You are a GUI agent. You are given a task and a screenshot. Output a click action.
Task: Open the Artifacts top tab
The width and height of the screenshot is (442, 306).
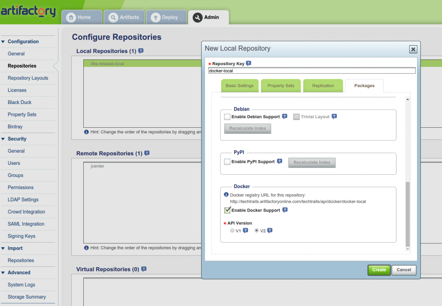coord(124,17)
